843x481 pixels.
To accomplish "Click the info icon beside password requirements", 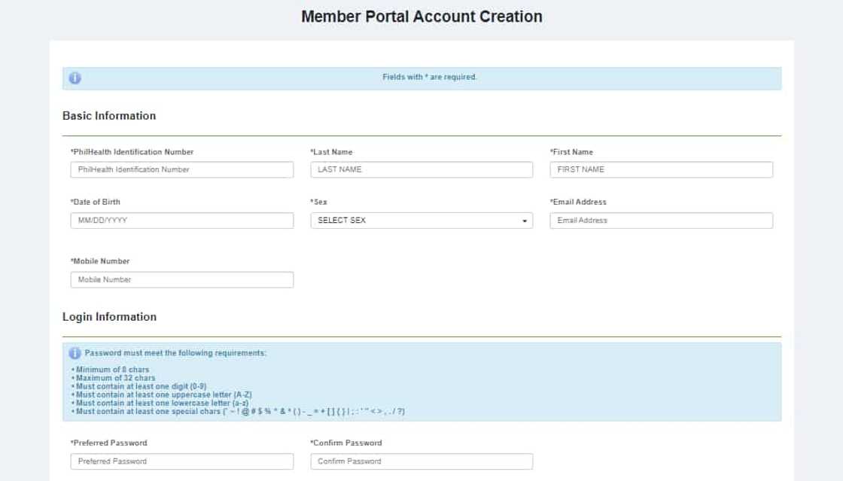I will 75,353.
